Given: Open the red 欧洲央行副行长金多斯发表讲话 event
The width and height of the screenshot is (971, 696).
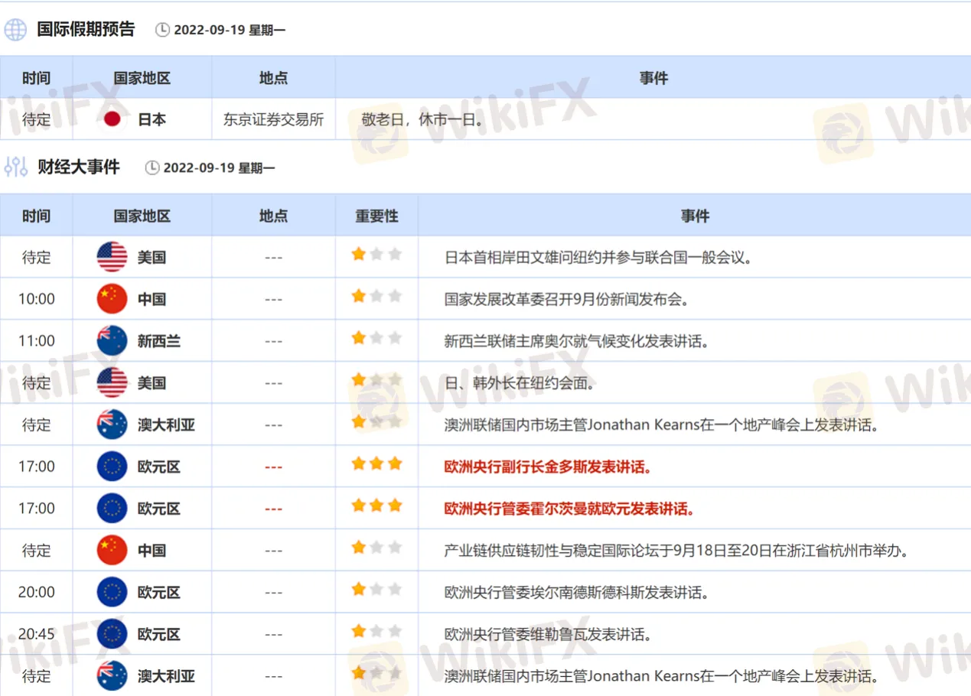Looking at the screenshot, I should [x=548, y=467].
